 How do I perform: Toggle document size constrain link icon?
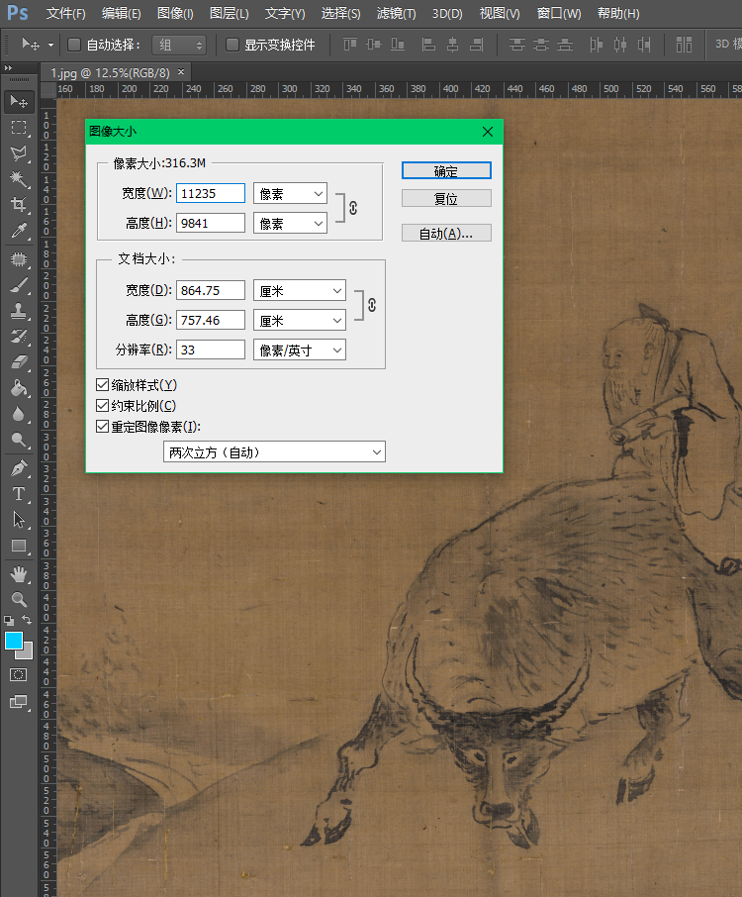pyautogui.click(x=372, y=305)
